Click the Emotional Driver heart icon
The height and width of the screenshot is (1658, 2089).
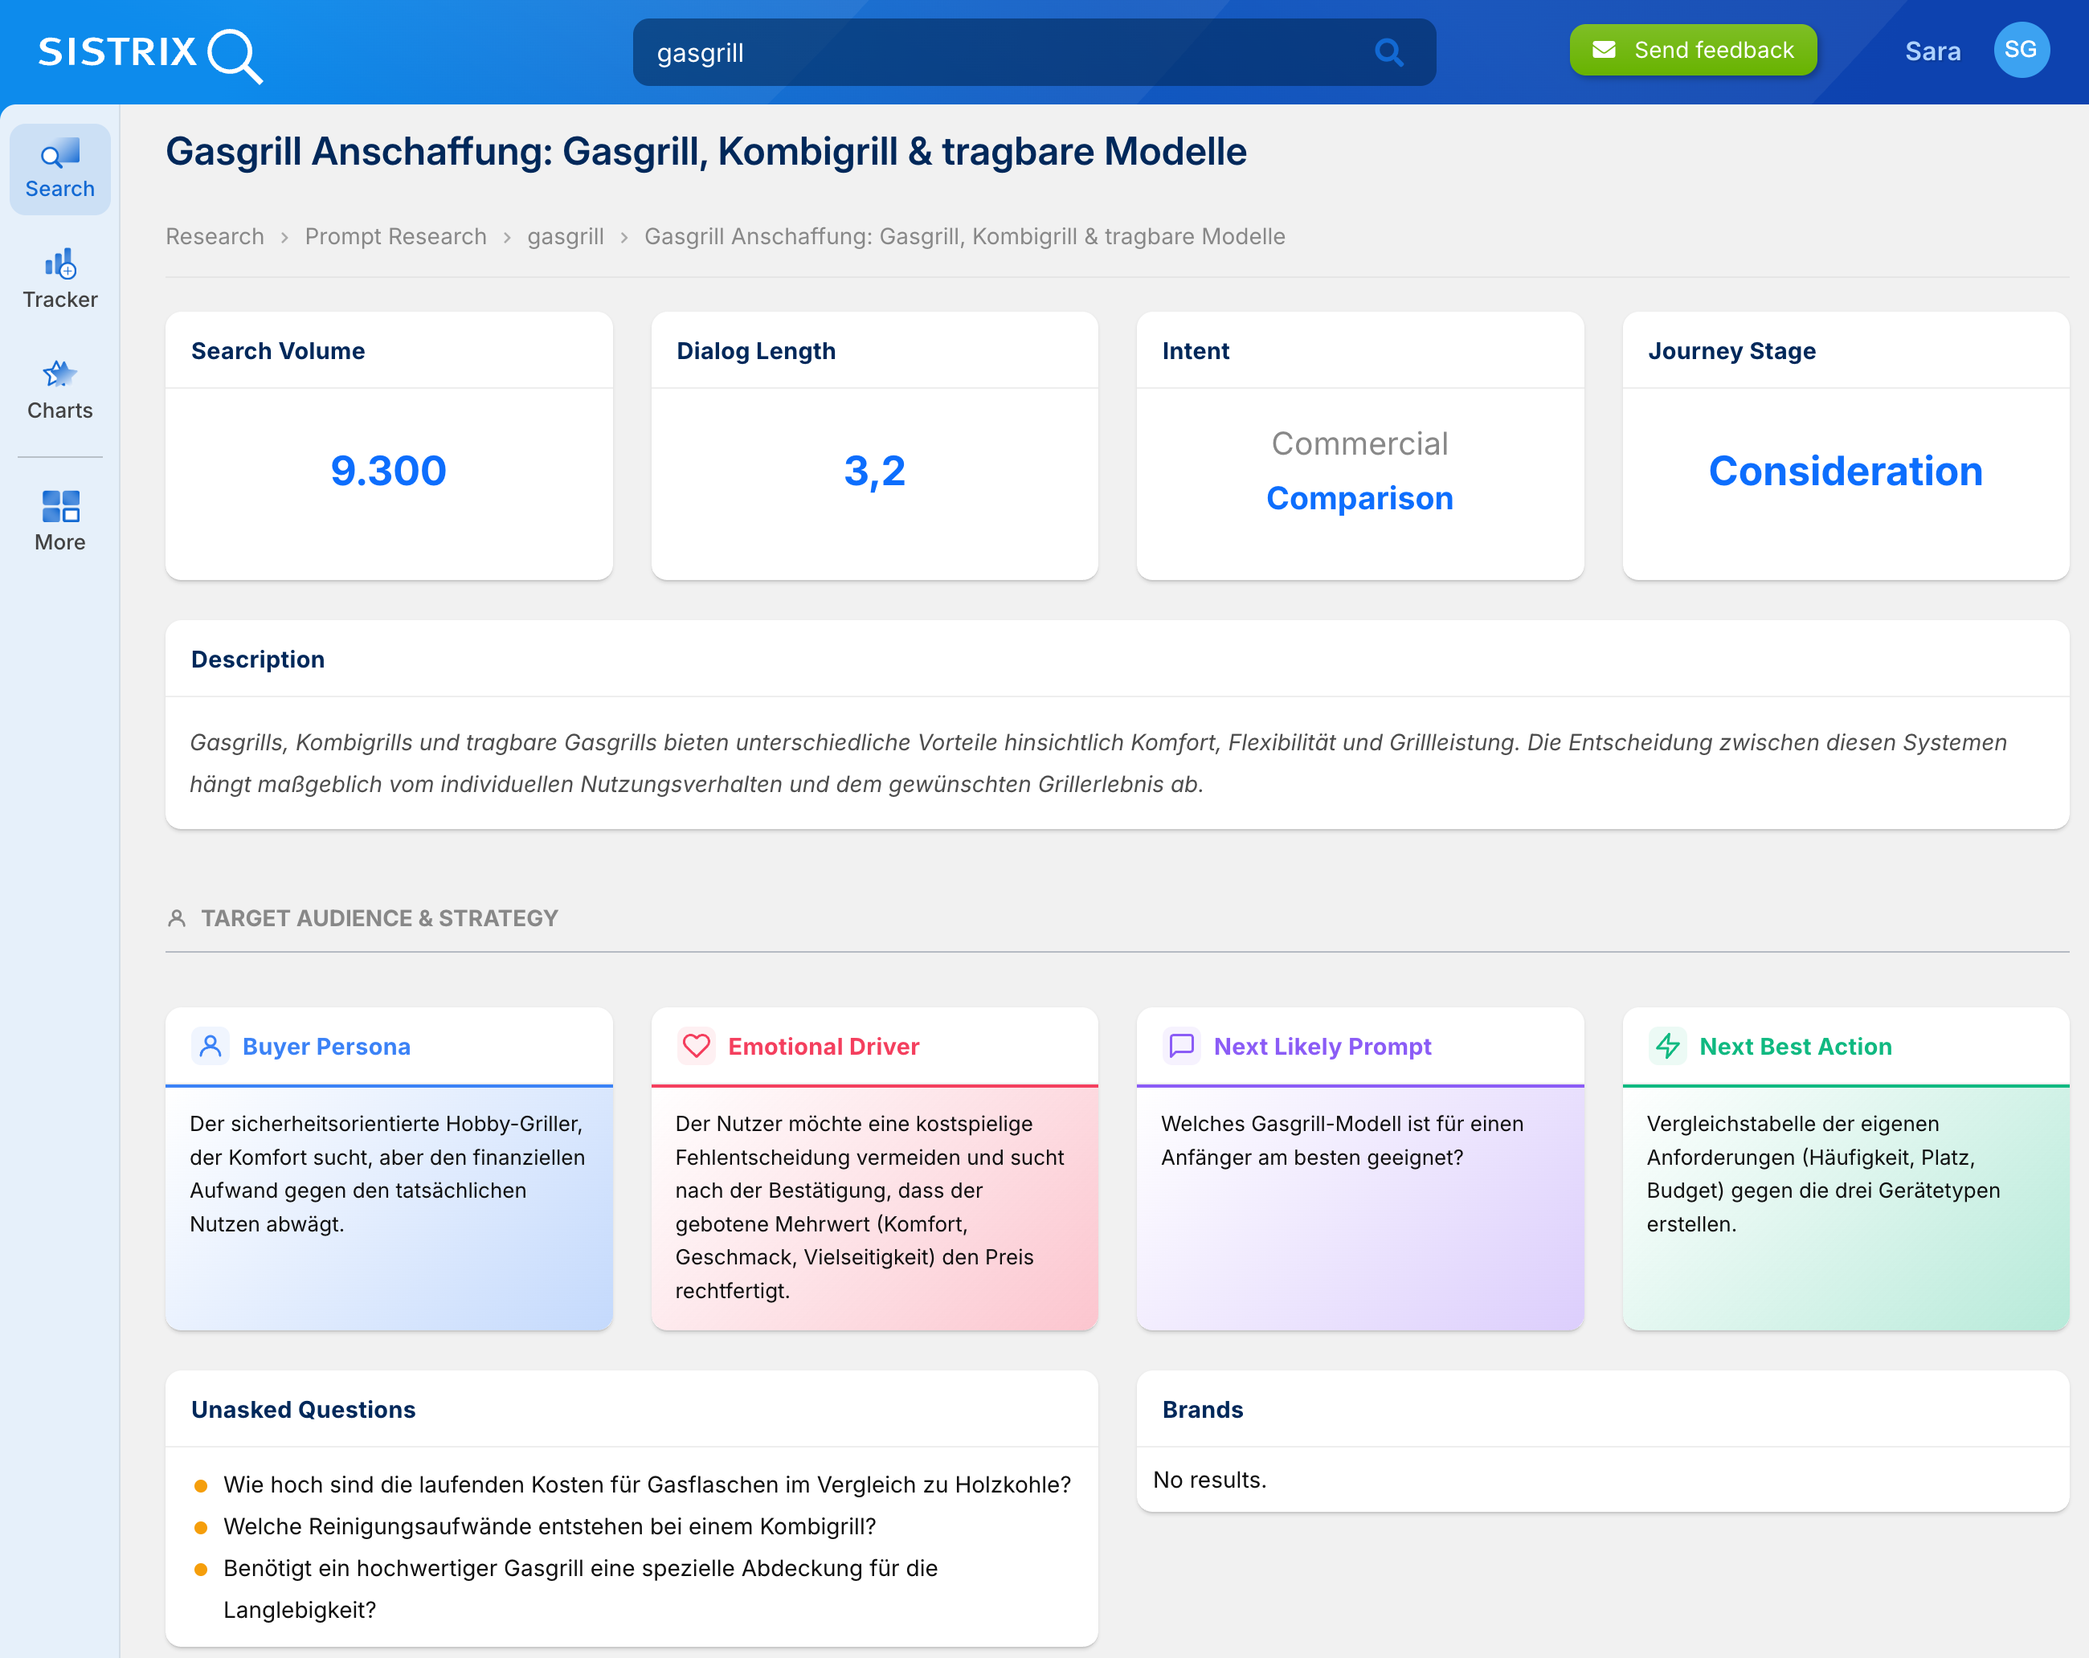696,1046
